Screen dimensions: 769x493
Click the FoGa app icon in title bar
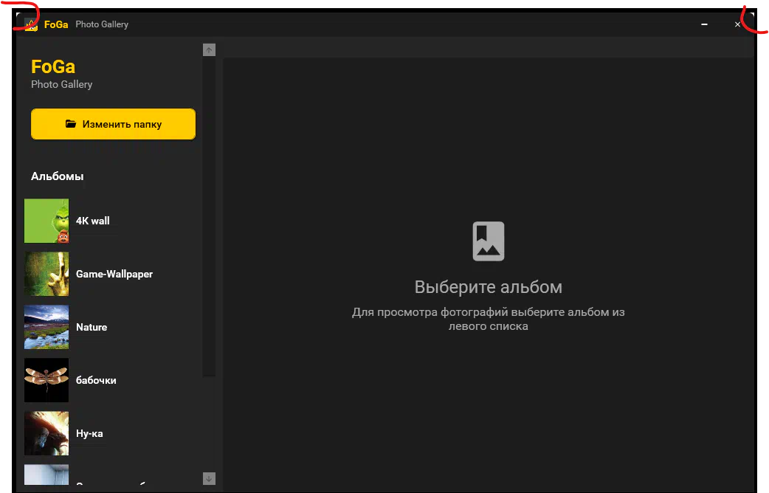32,24
